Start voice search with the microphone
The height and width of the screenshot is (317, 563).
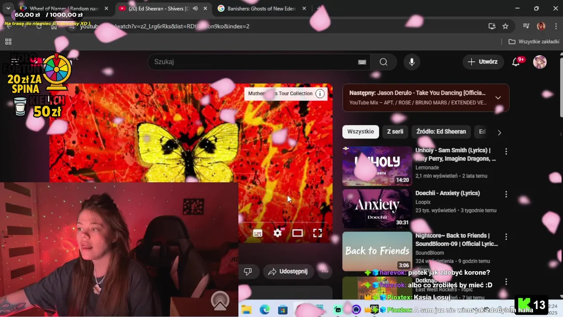[412, 62]
